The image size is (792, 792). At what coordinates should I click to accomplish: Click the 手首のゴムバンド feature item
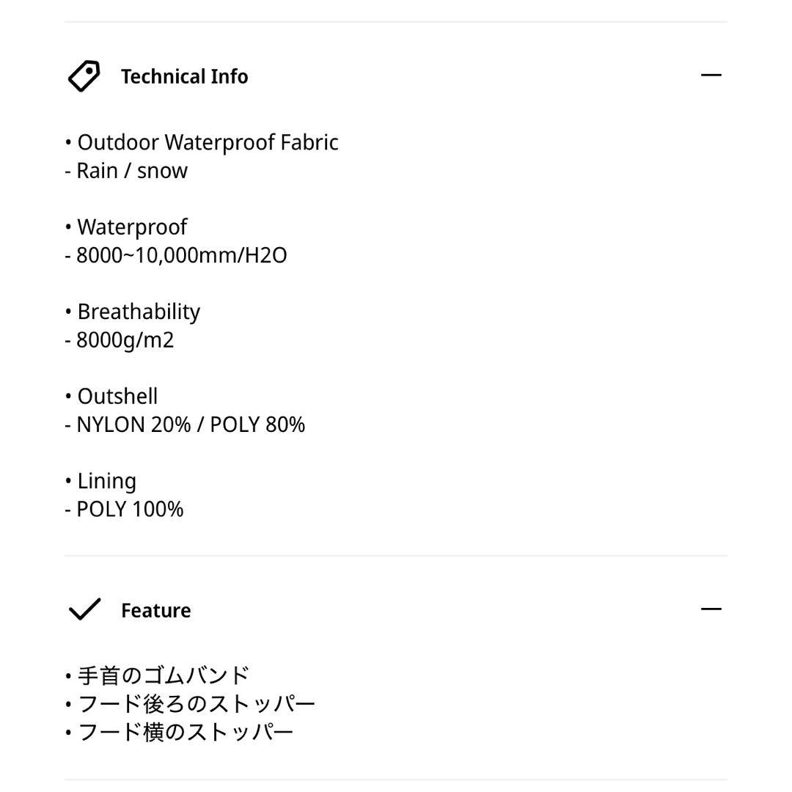tap(157, 674)
